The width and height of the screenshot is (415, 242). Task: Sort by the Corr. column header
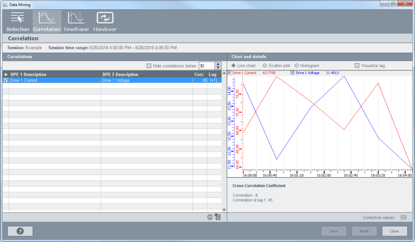[x=199, y=75]
